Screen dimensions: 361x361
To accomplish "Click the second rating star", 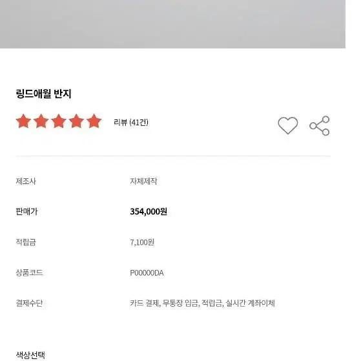I will (41, 121).
